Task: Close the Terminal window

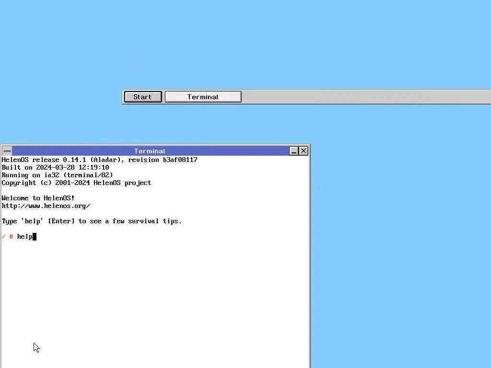Action: tap(304, 151)
